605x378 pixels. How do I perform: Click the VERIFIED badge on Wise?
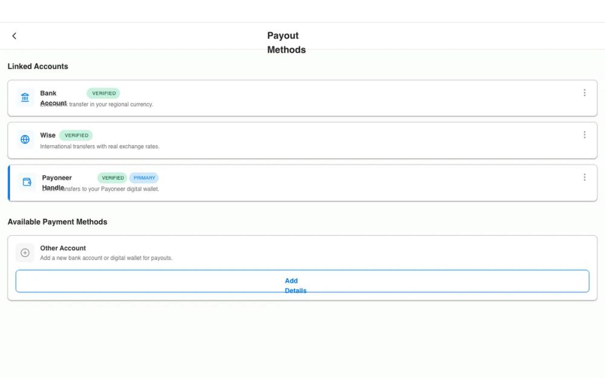(76, 135)
